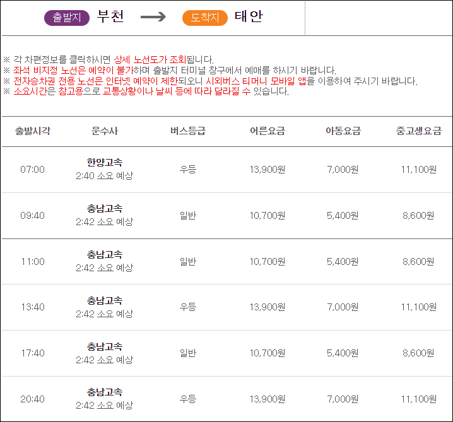Click child fare 7,000원 in 13:40 row
Image resolution: width=453 pixels, height=422 pixels.
(343, 307)
